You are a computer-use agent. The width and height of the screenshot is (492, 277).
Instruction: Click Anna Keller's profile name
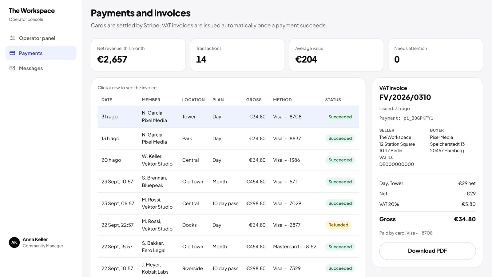[x=35, y=239]
